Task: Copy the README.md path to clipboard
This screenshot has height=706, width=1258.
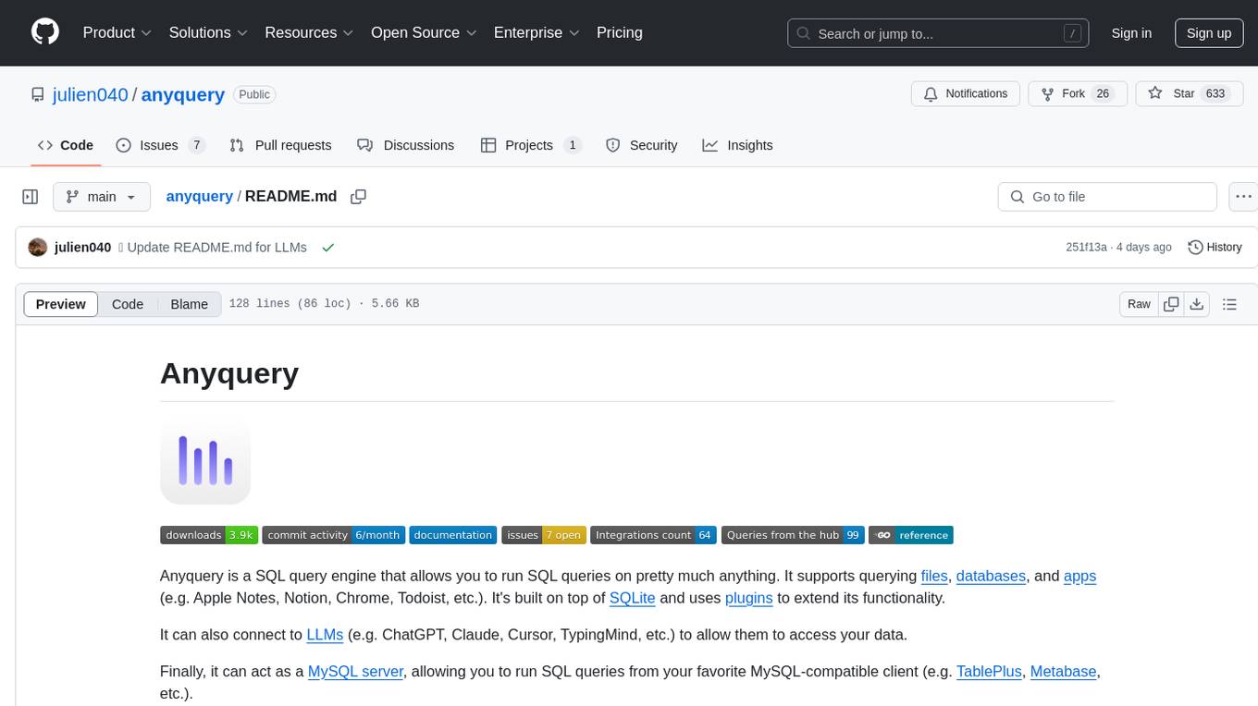Action: (x=359, y=197)
